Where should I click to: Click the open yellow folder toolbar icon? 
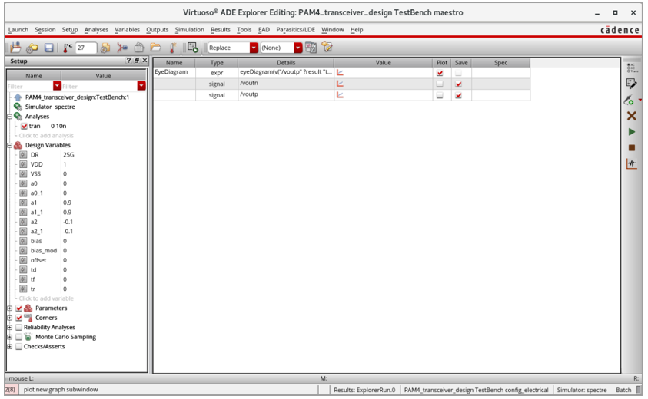(156, 48)
